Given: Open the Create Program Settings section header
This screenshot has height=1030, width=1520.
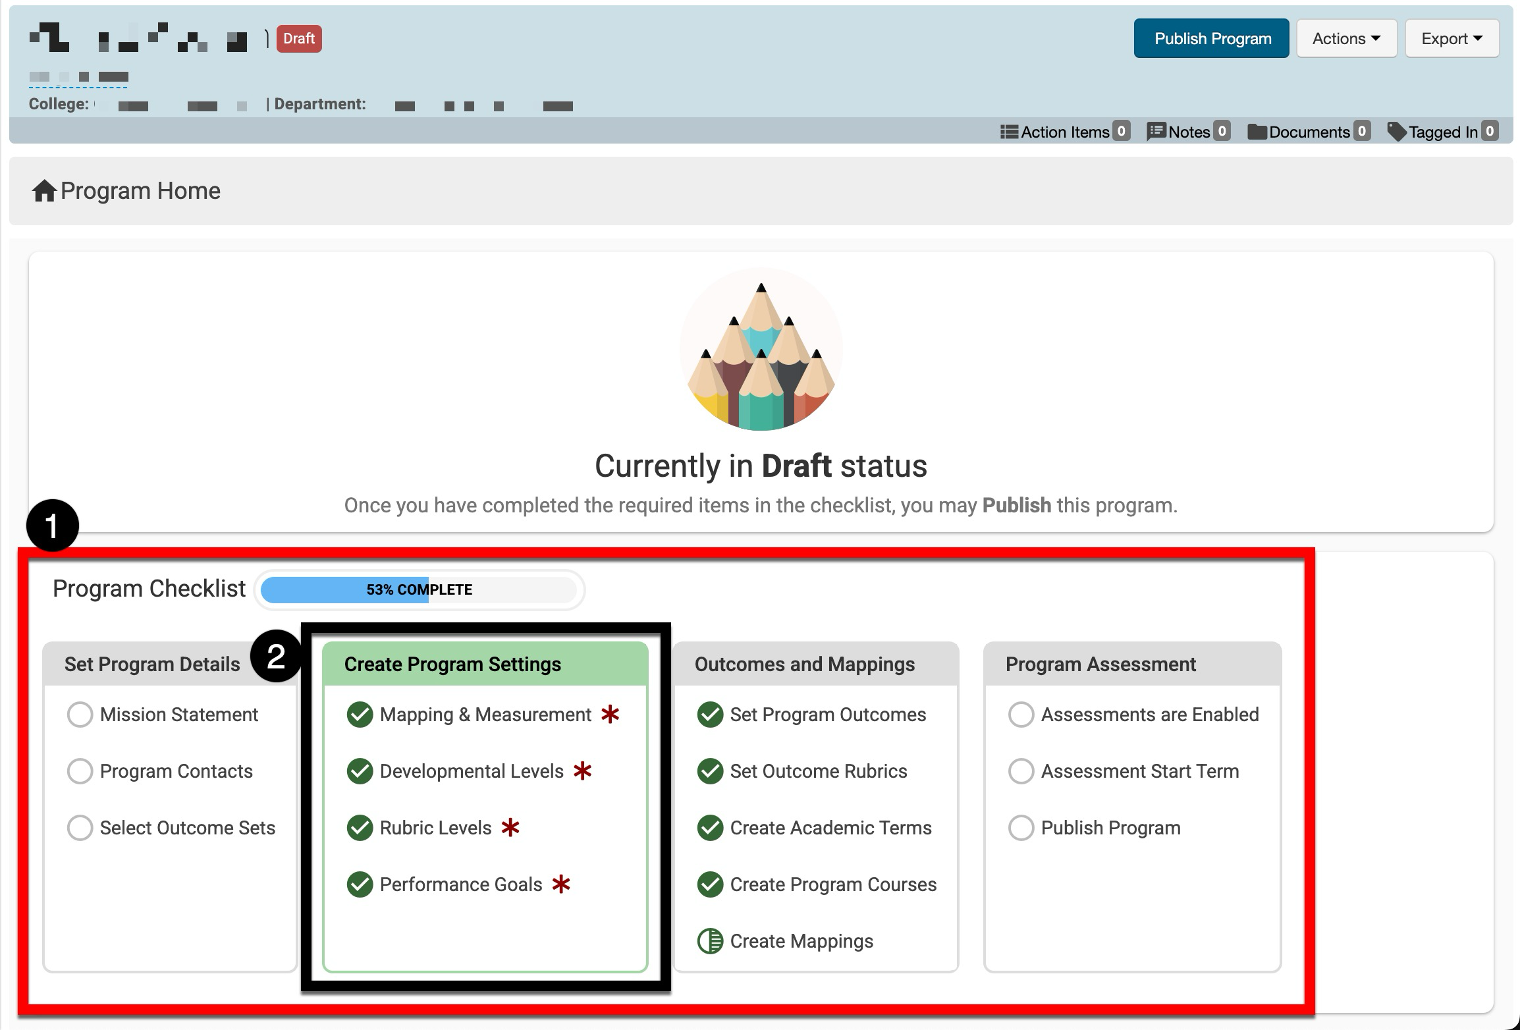Looking at the screenshot, I should [x=452, y=664].
